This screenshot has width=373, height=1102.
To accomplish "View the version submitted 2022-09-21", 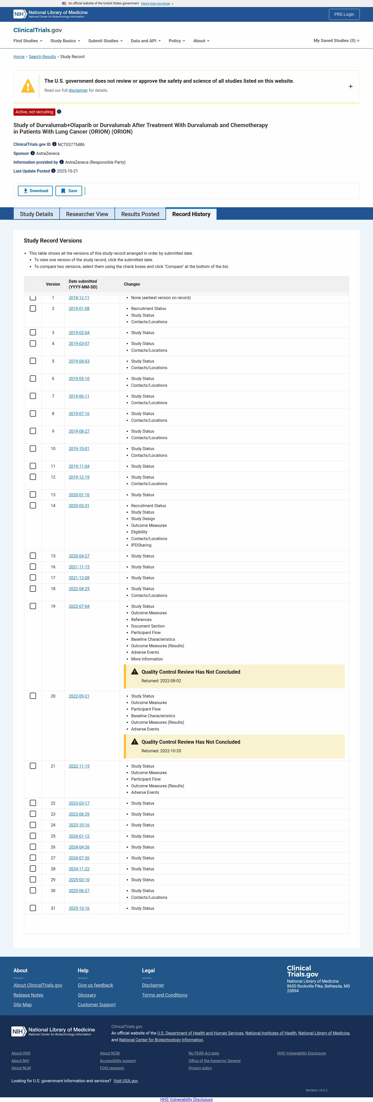I will coord(79,696).
